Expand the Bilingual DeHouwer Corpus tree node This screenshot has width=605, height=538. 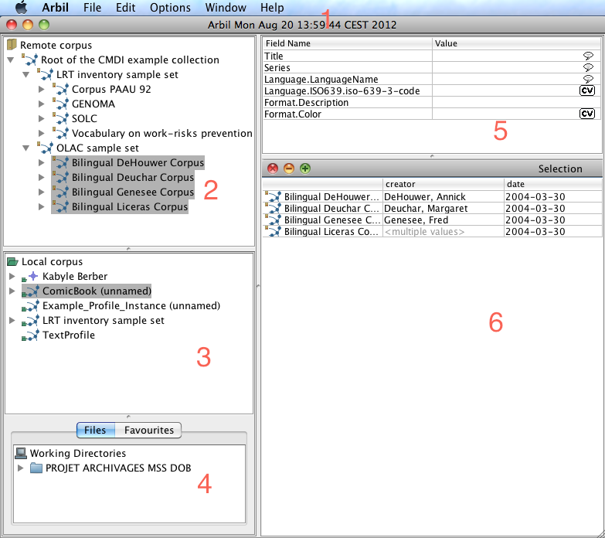click(x=42, y=163)
